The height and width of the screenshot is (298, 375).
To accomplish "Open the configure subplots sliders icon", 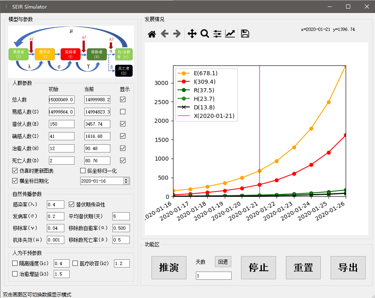I will click(217, 34).
